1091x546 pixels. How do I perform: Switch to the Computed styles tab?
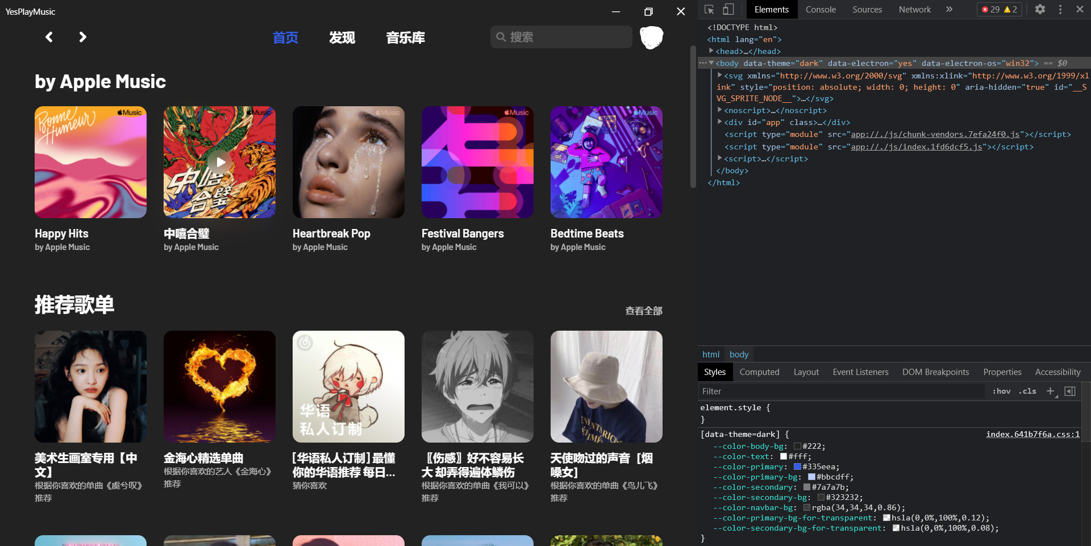pyautogui.click(x=759, y=372)
